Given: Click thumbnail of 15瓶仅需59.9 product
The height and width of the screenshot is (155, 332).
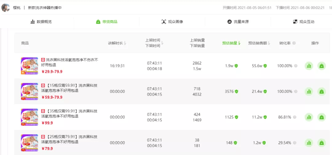Looking at the screenshot, I should pos(30,91).
